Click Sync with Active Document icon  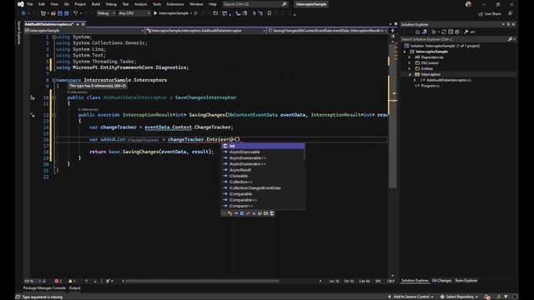point(444,32)
